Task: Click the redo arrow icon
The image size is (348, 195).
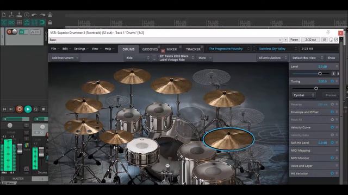Action: (42, 15)
